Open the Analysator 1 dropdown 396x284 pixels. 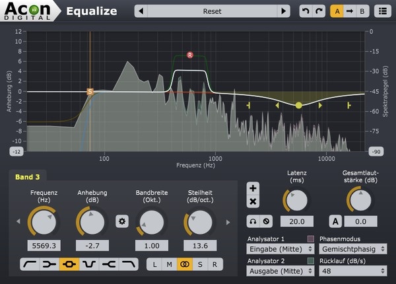point(280,249)
